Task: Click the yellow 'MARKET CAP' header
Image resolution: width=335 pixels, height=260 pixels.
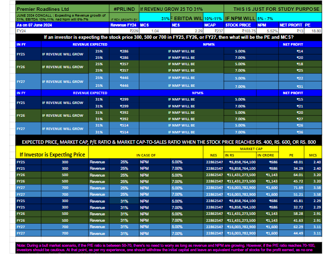Action: click(x=251, y=149)
